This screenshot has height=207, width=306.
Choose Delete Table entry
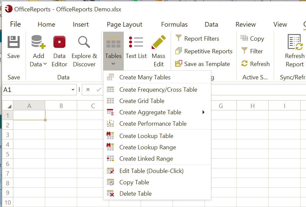click(157, 194)
